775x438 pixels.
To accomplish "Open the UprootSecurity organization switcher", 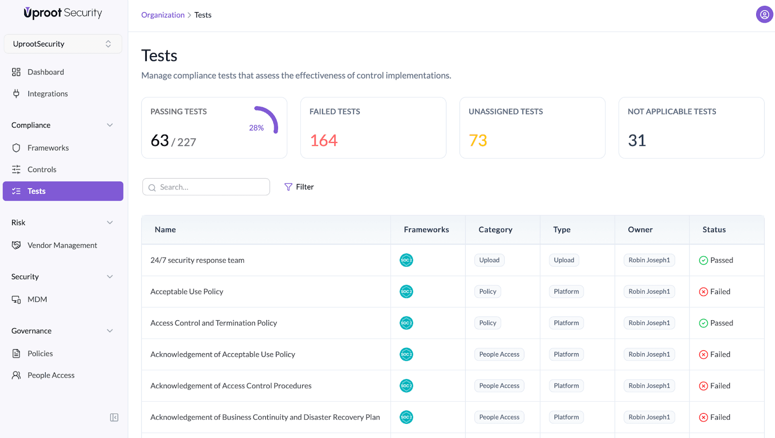I will [x=62, y=44].
